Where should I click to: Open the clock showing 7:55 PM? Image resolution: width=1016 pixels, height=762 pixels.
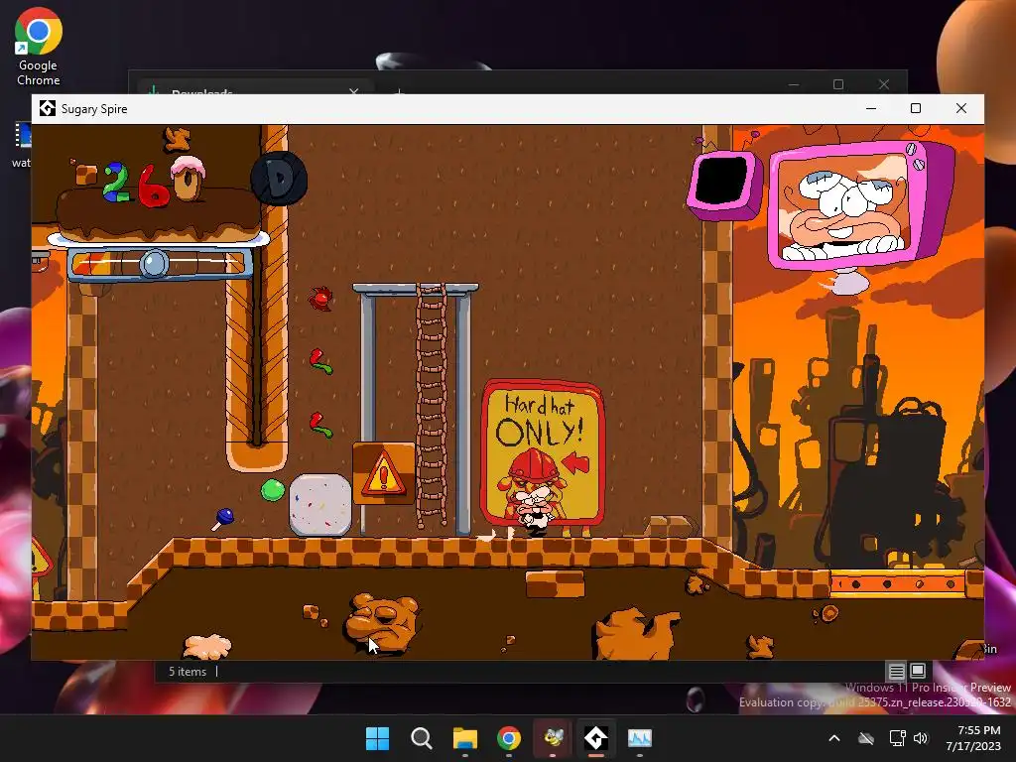[x=973, y=738]
